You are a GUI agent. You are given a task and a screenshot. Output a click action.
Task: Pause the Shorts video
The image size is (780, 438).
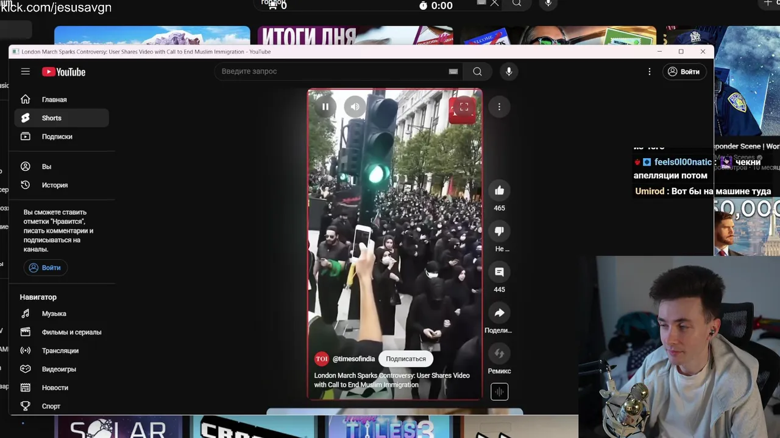click(325, 107)
